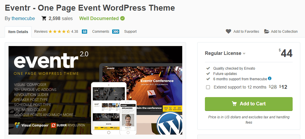This screenshot has height=139, width=305.
Task: Click the Visual Composer logo in preview
Action: 31,125
